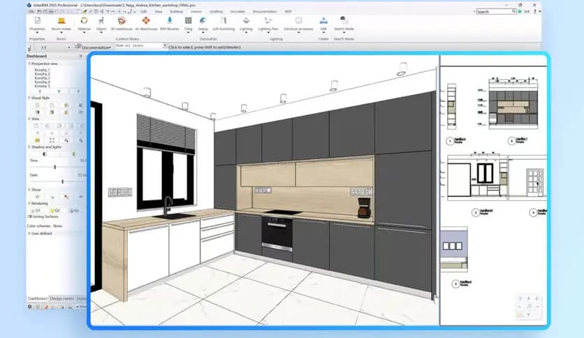Click the oven in the 3D view
The width and height of the screenshot is (584, 338).
(277, 235)
